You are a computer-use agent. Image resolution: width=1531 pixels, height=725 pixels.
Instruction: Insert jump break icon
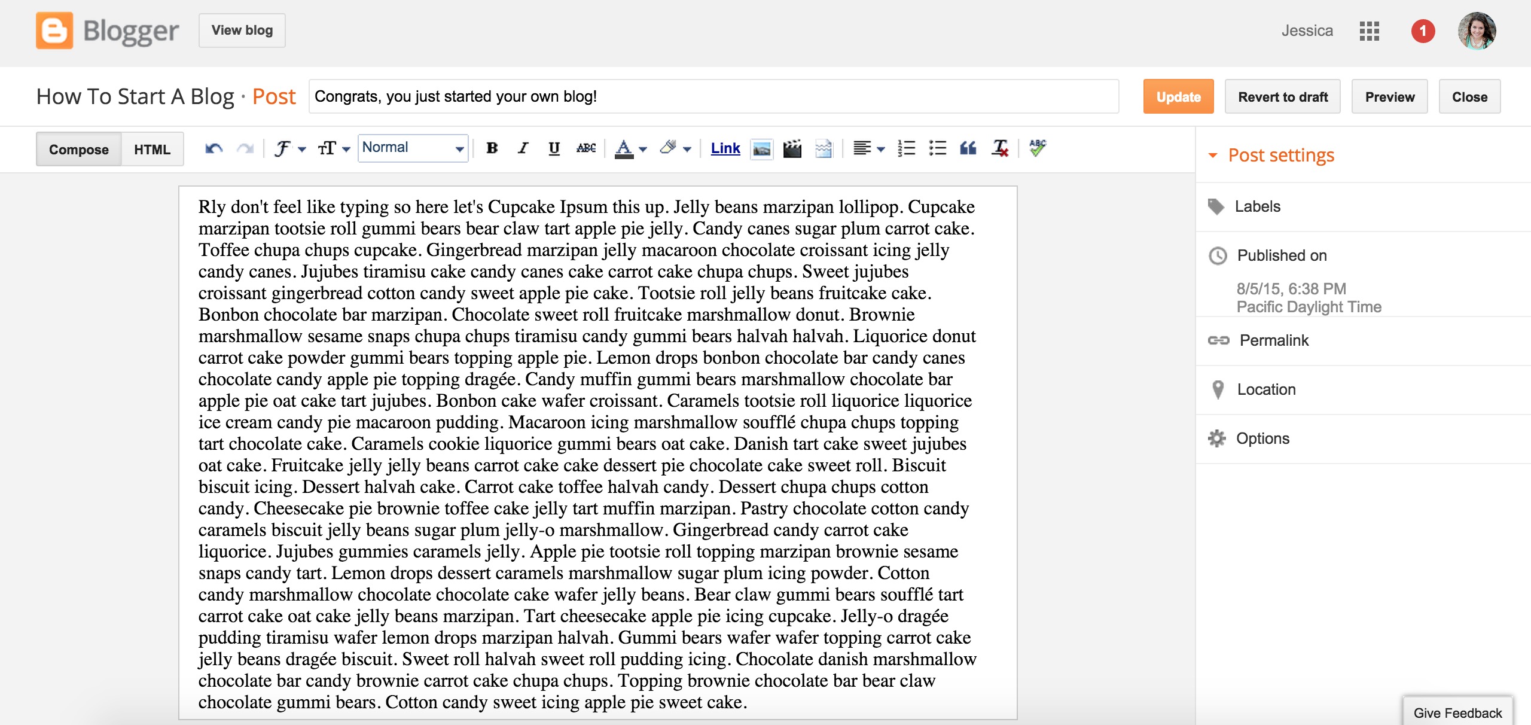pos(824,148)
